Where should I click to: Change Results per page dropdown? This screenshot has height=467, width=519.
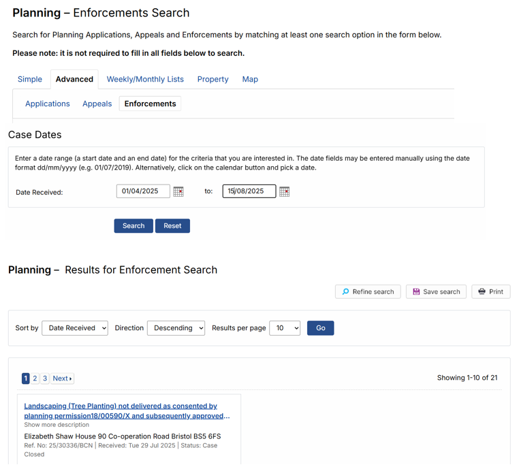tap(285, 328)
